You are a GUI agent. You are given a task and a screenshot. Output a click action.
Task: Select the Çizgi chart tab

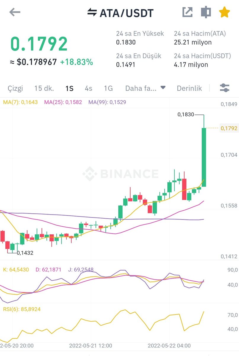pyautogui.click(x=15, y=88)
